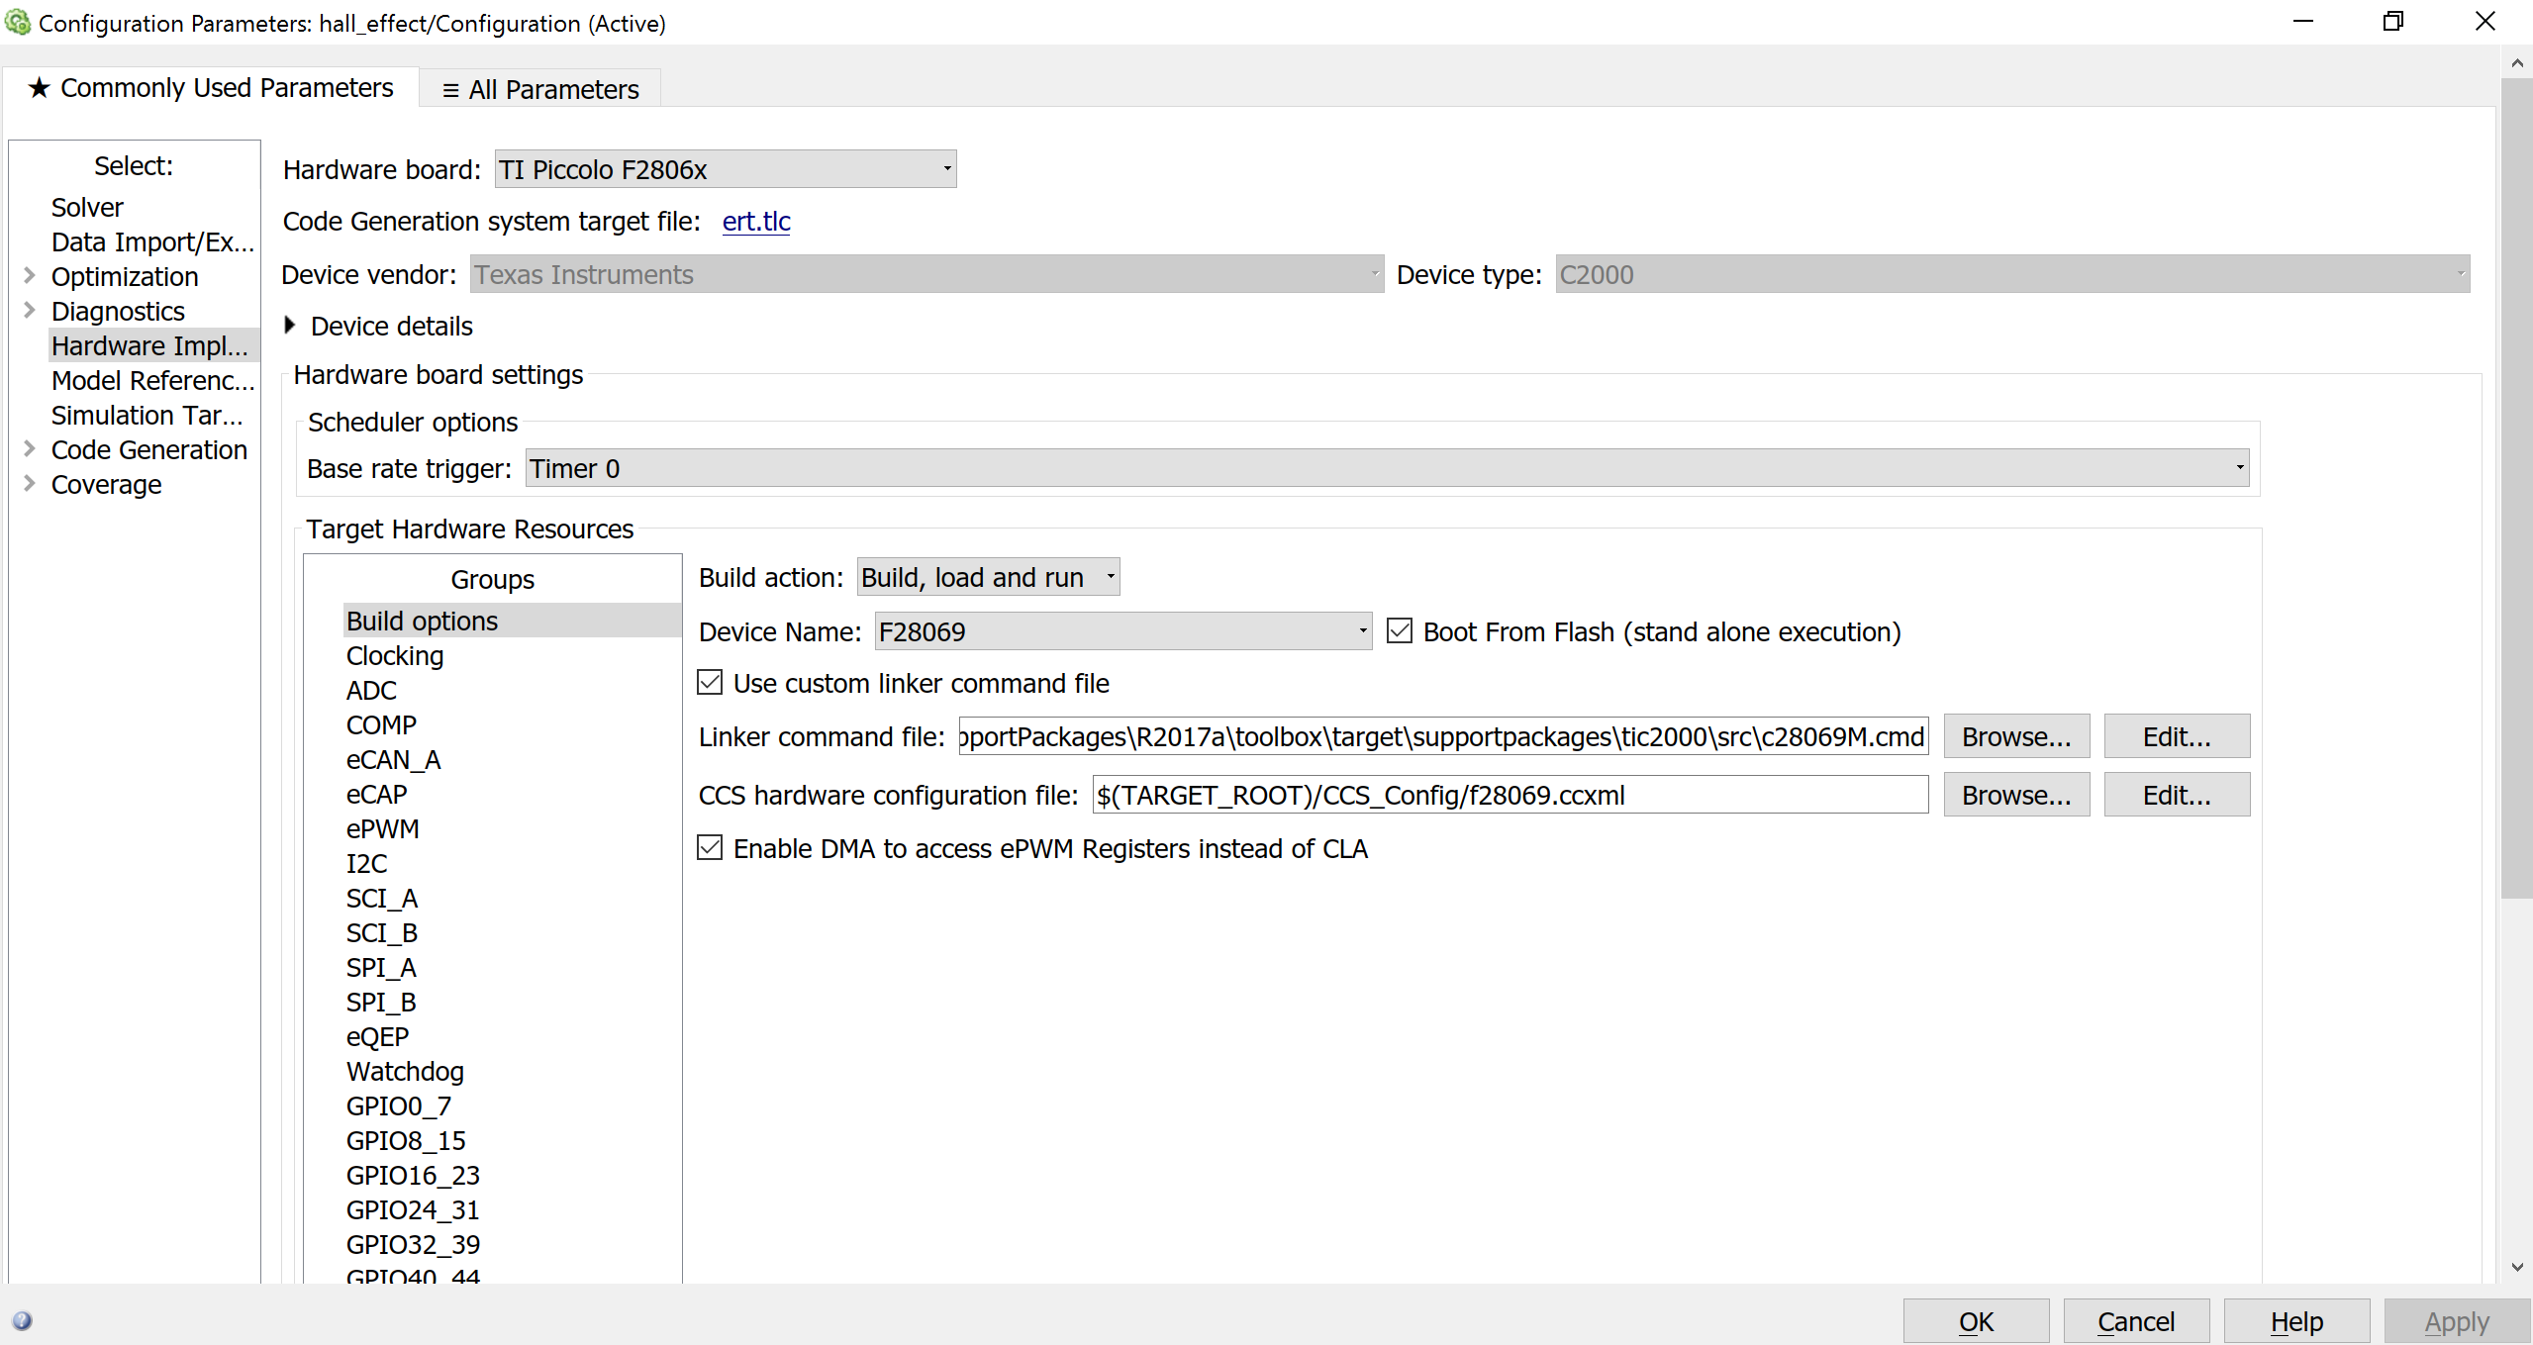Select COMP group

381,724
